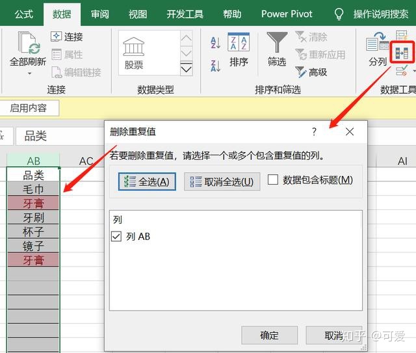416x353 pixels.
Task: Open the Data Validation dropdown arrow
Action: [x=414, y=71]
